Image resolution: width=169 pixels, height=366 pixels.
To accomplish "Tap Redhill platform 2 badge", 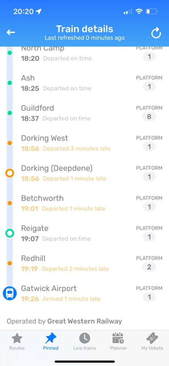I will [x=149, y=267].
